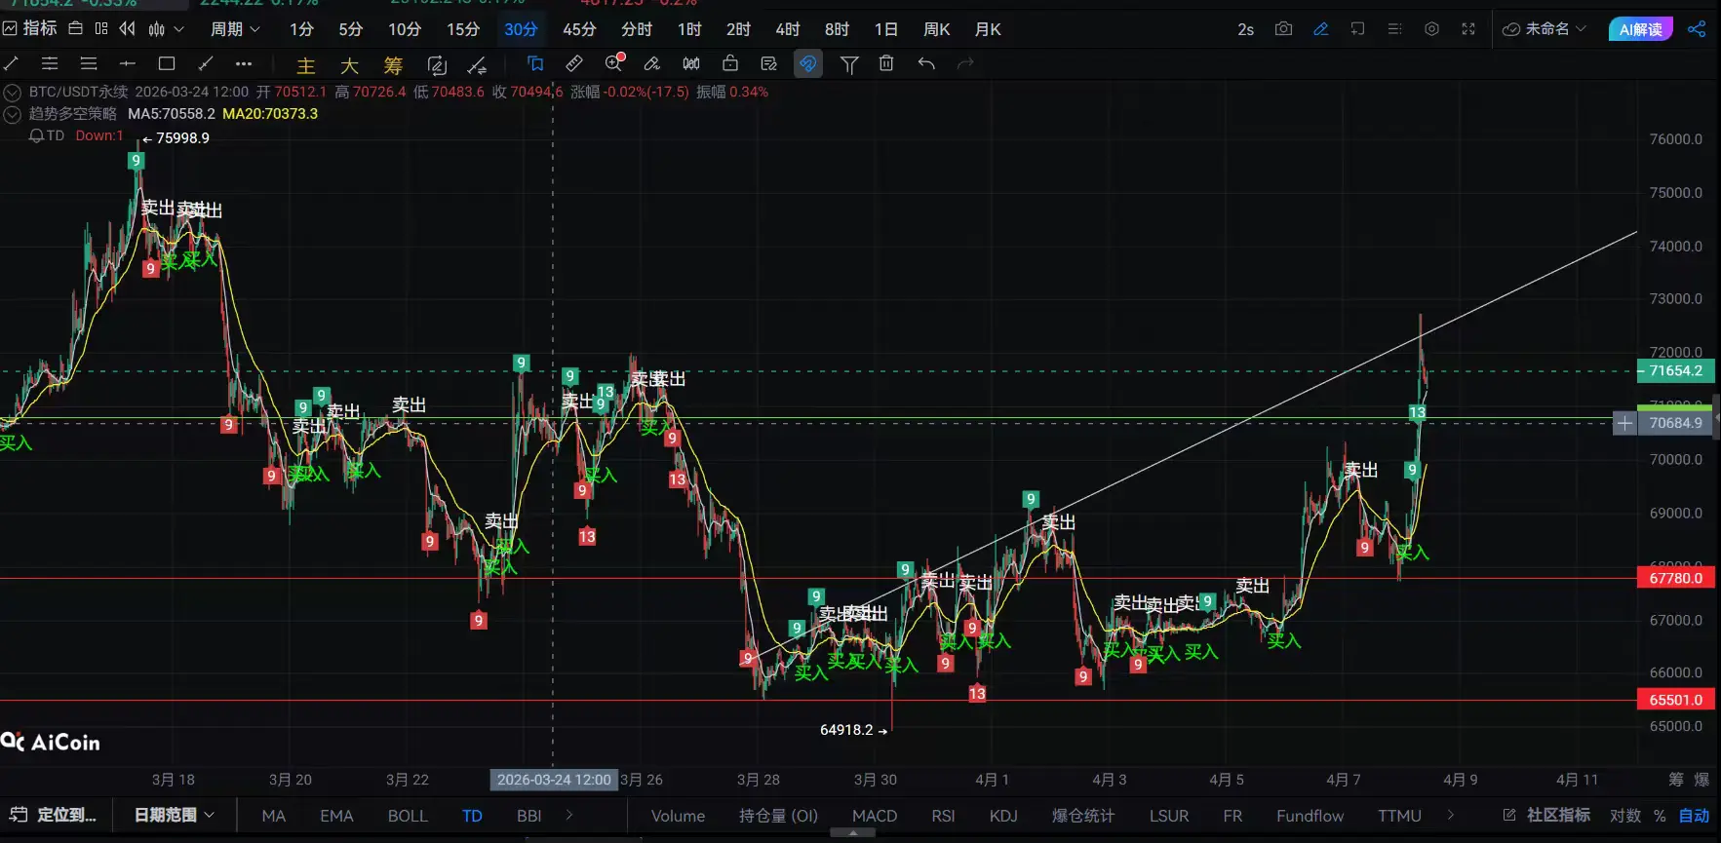Toggle the drawing pencil tool
The height and width of the screenshot is (843, 1721).
tap(1320, 29)
